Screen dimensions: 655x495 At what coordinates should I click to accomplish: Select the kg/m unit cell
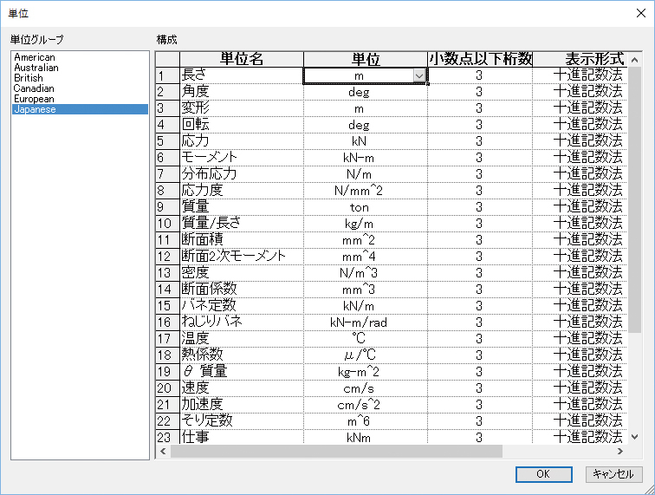(x=366, y=224)
